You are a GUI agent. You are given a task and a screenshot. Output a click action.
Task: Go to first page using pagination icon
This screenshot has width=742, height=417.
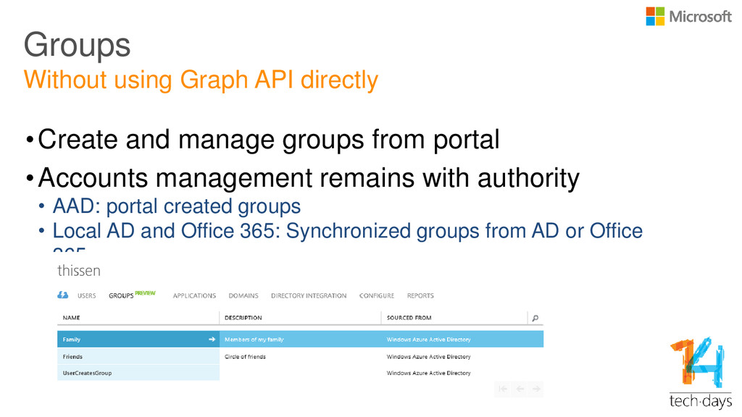(x=503, y=389)
